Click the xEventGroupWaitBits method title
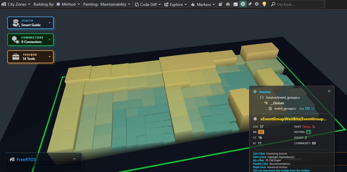Screen dimensions: 347x172 [293, 119]
